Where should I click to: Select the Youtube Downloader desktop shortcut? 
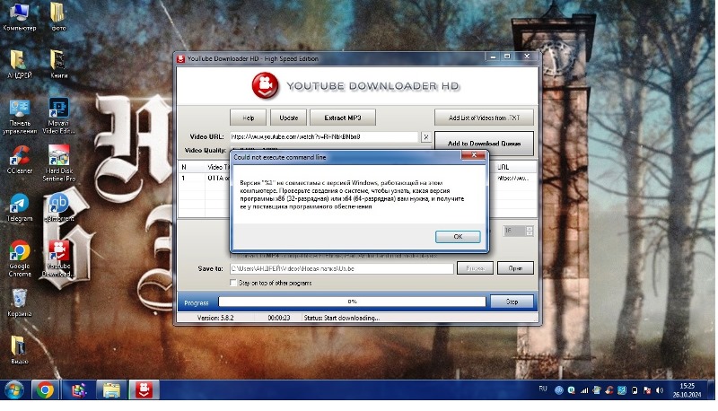pyautogui.click(x=58, y=259)
